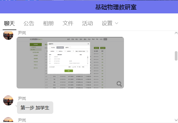The image size is (178, 123).
Task: Click 尹岚's avatar beside the screenshot image message
Action: point(8,35)
